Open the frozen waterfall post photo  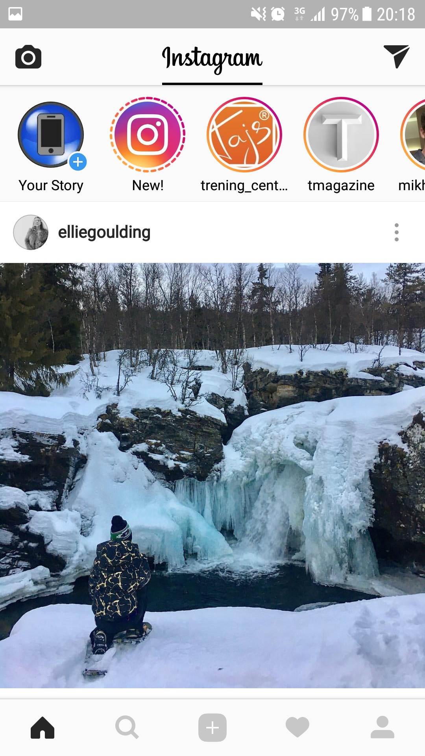(213, 476)
